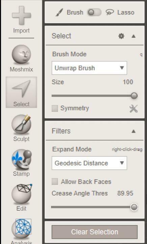This screenshot has width=147, height=244.
Task: Open the Stamp tool
Action: coord(21,163)
